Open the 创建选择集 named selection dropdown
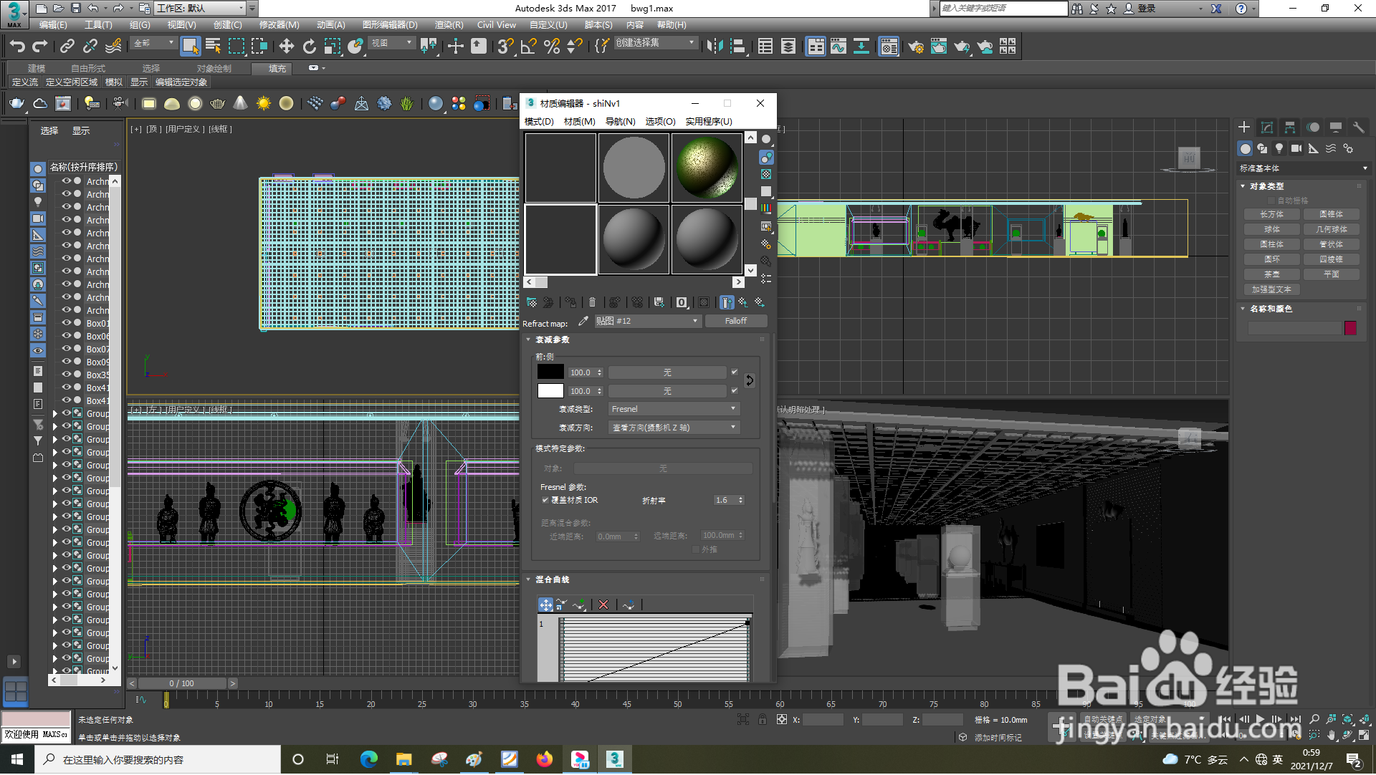Screen dimensions: 1376x775 pos(656,43)
